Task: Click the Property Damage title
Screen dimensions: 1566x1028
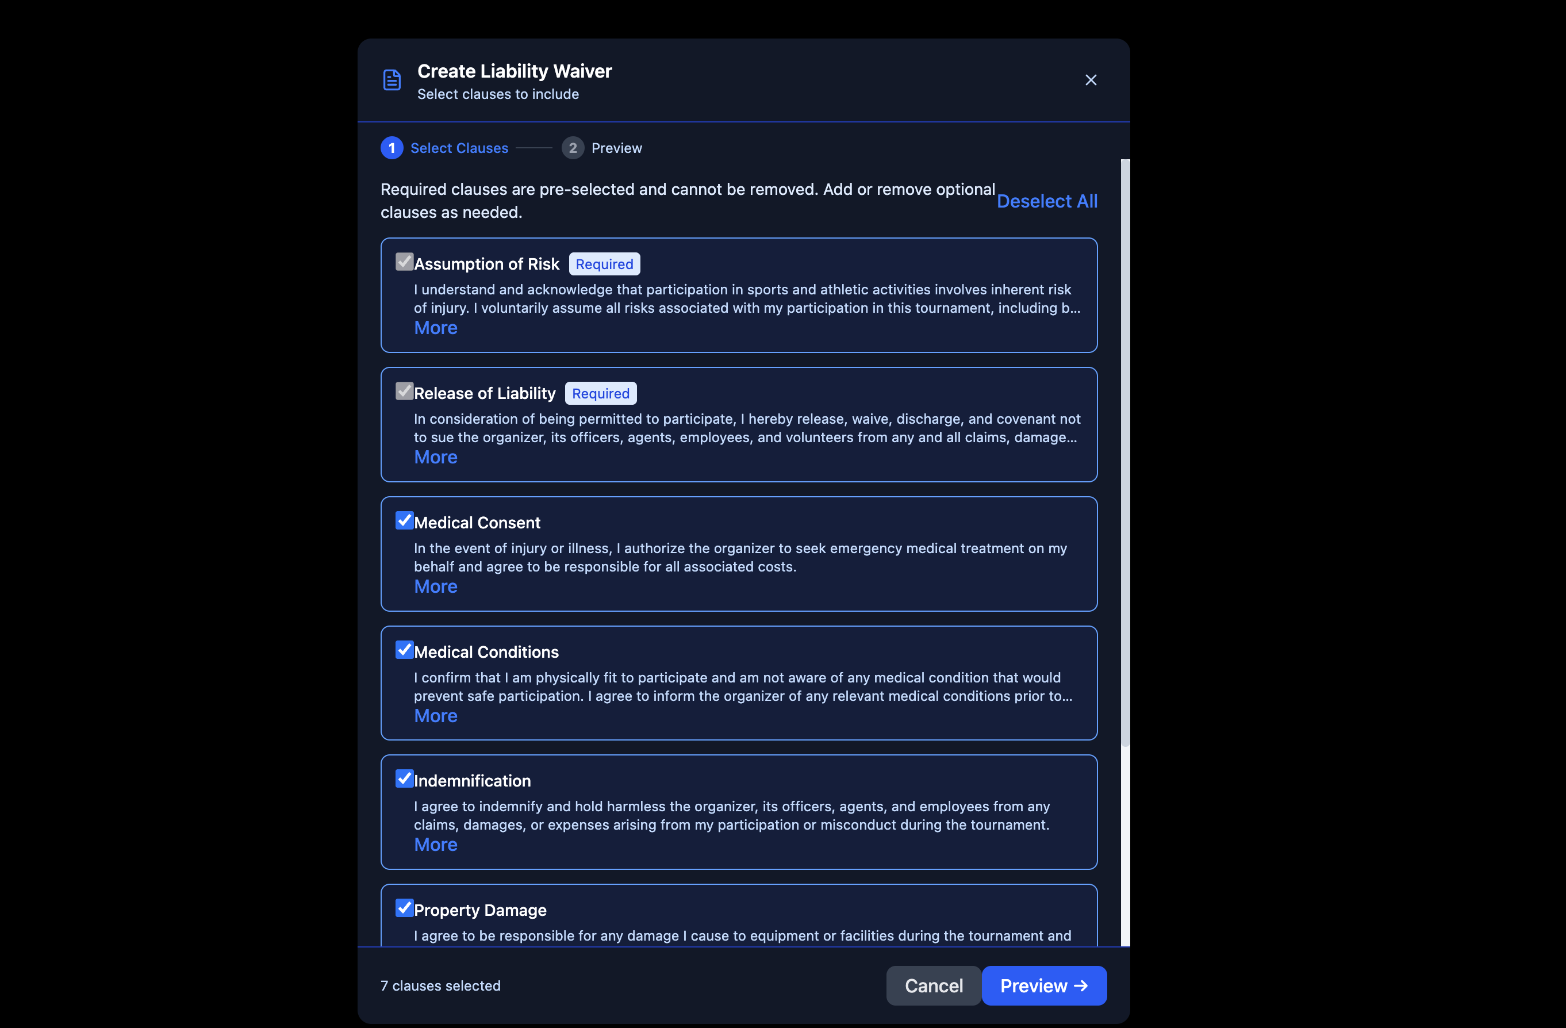Action: click(x=481, y=910)
